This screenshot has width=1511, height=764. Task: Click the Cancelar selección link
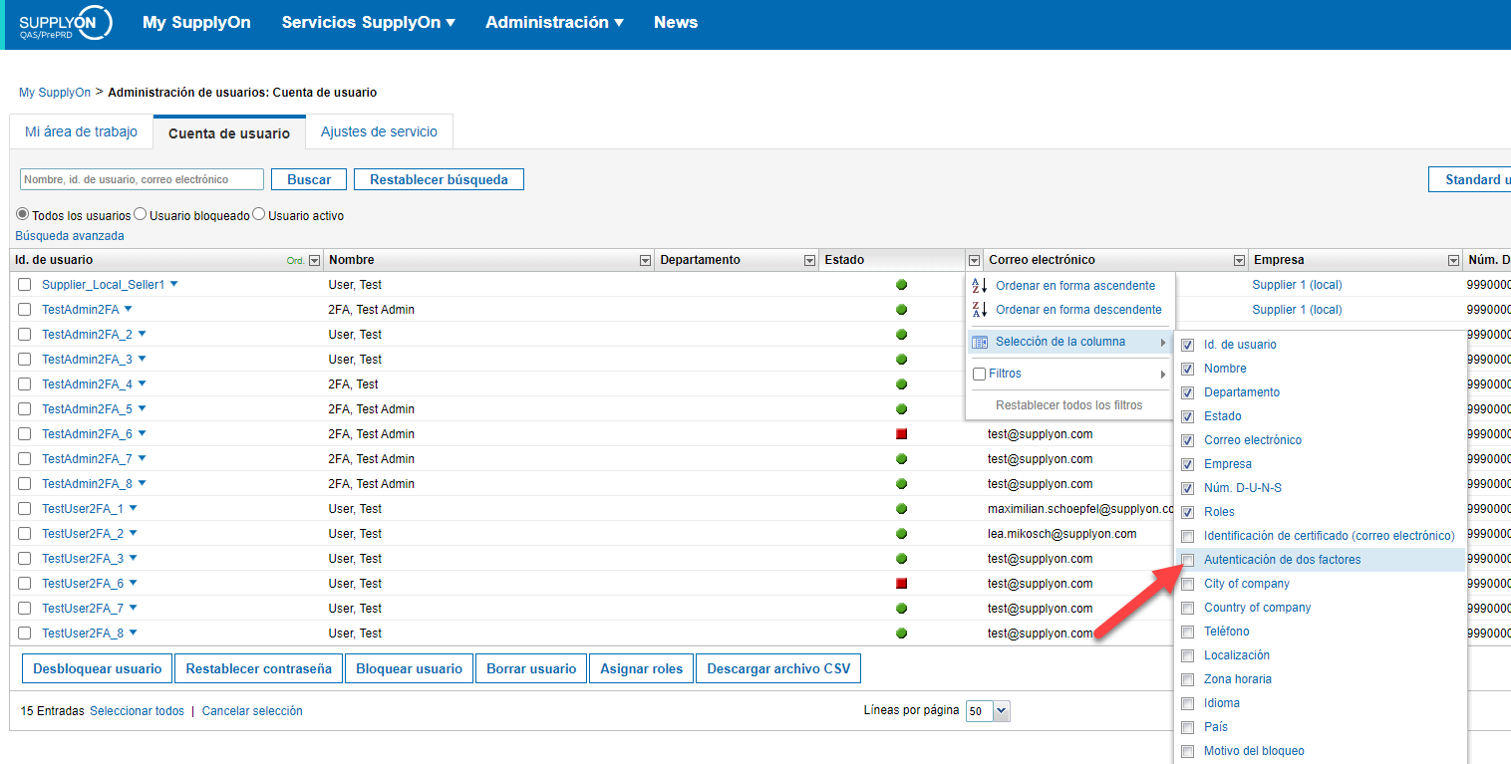[x=252, y=711]
